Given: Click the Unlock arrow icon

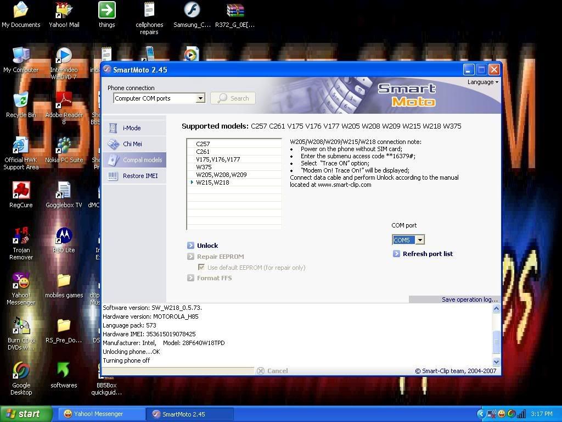Looking at the screenshot, I should click(190, 246).
